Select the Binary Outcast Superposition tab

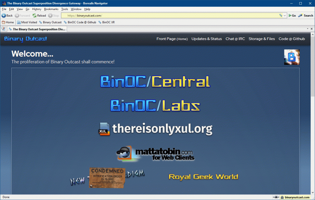(37, 29)
